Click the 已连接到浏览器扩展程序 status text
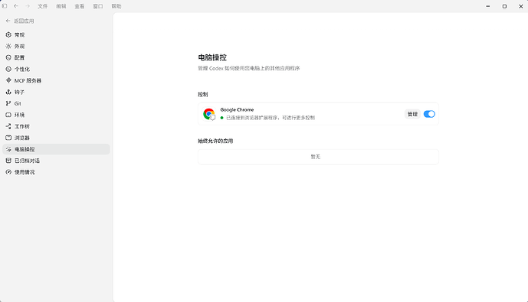 click(271, 118)
